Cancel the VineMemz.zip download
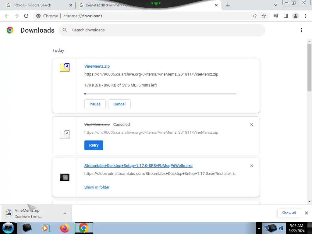This screenshot has height=234, width=312. point(119,104)
